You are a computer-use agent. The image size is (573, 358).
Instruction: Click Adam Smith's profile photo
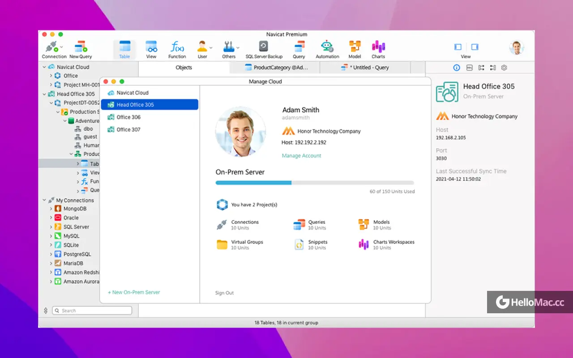coord(240,132)
